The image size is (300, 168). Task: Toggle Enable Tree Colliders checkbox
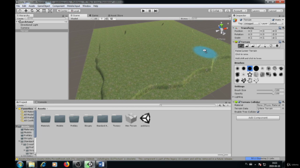click(258, 112)
